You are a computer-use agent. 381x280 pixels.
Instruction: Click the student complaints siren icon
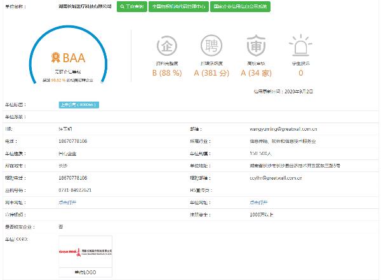[300, 47]
